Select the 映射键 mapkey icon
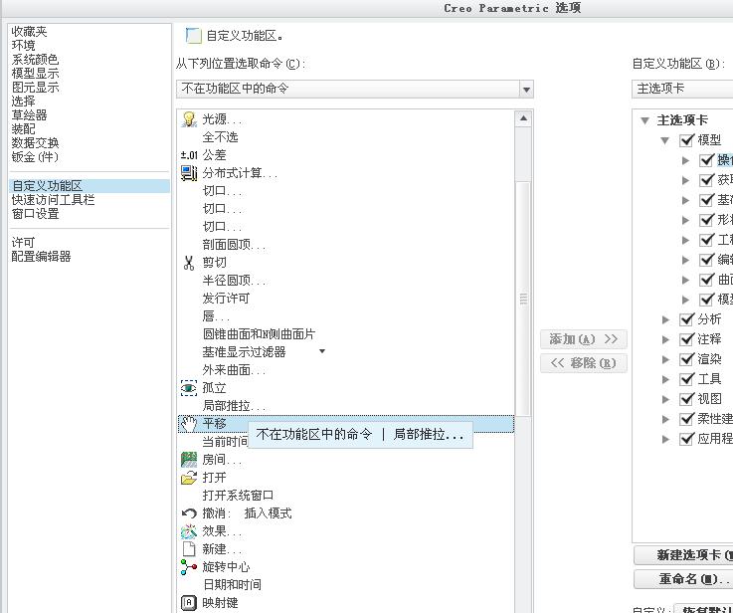This screenshot has width=733, height=613. click(x=189, y=603)
